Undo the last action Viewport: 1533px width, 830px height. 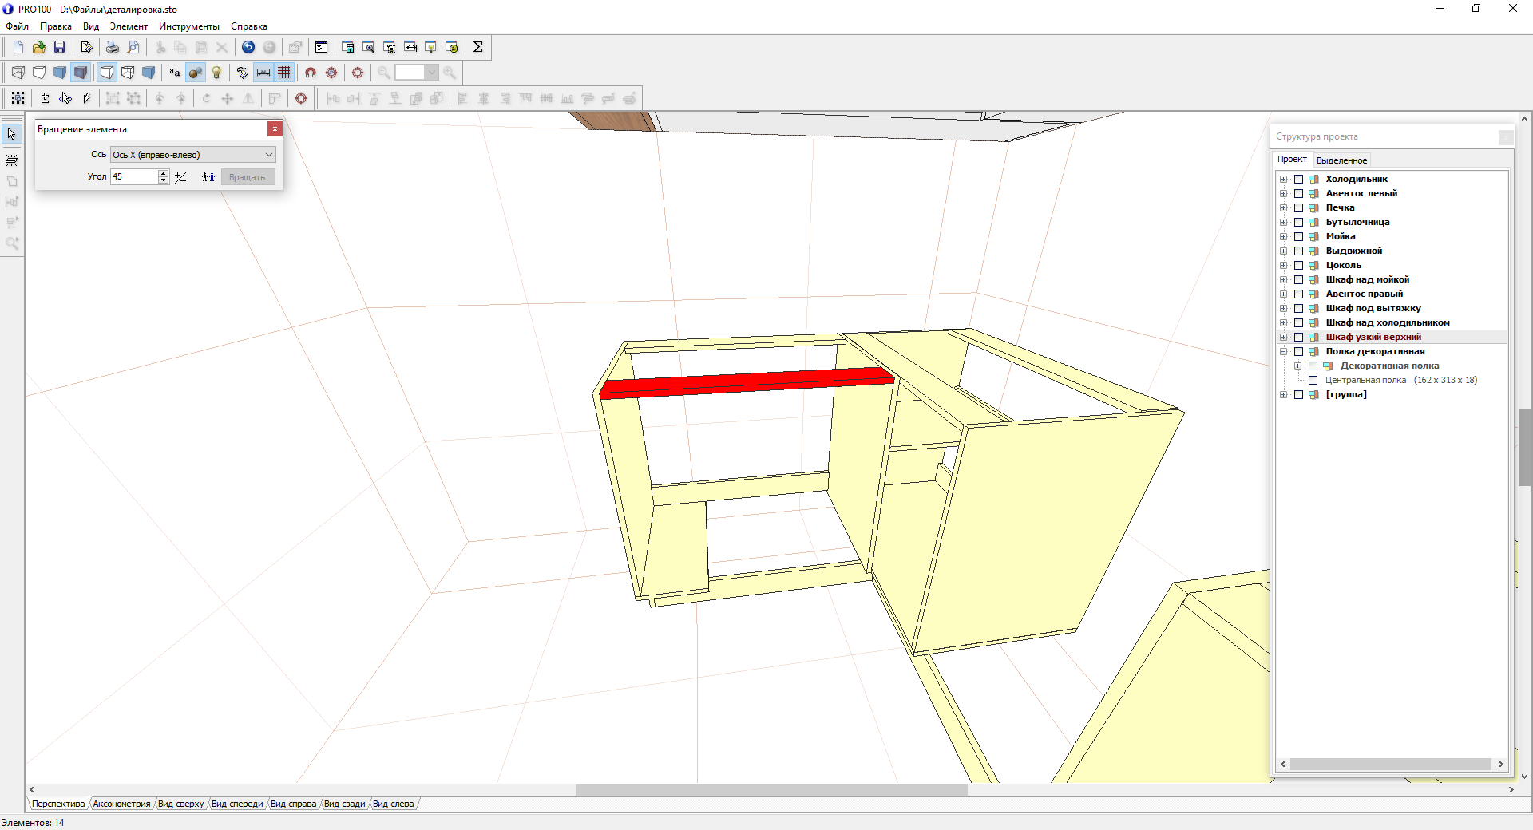[x=248, y=47]
